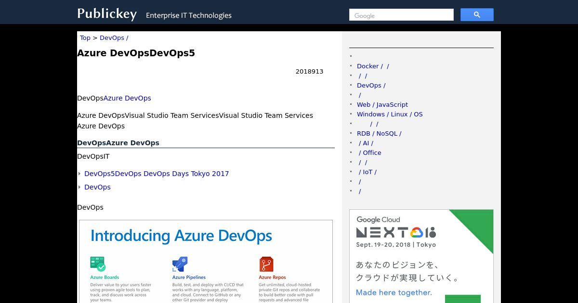The width and height of the screenshot is (578, 303).
Task: Click the Azure Repos caption text
Action: 272,278
